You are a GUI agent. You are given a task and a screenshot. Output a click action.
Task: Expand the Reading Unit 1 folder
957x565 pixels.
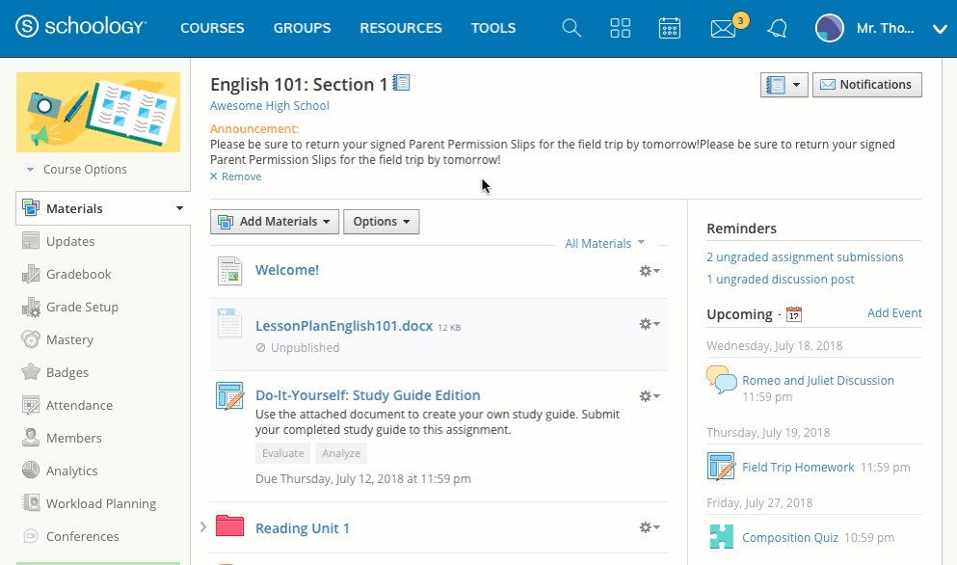(203, 527)
